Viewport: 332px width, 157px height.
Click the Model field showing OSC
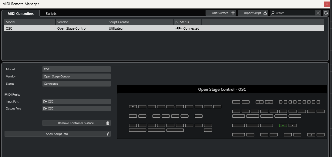(x=76, y=69)
